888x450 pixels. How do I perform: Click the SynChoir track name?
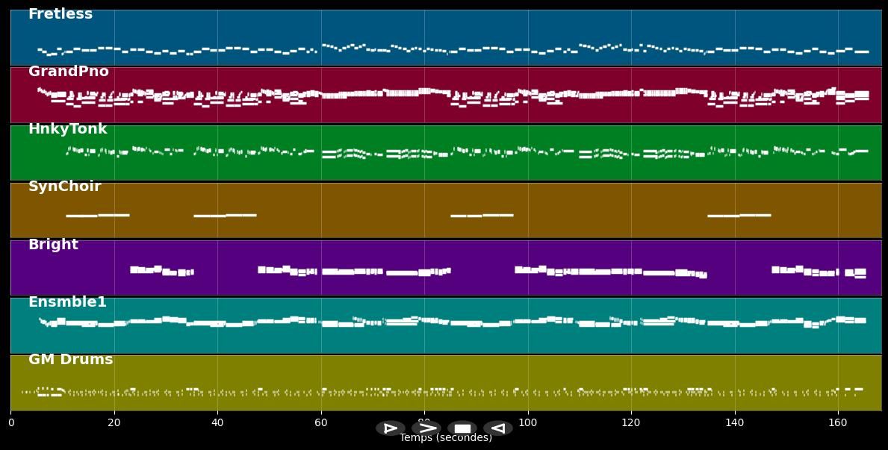click(x=65, y=187)
